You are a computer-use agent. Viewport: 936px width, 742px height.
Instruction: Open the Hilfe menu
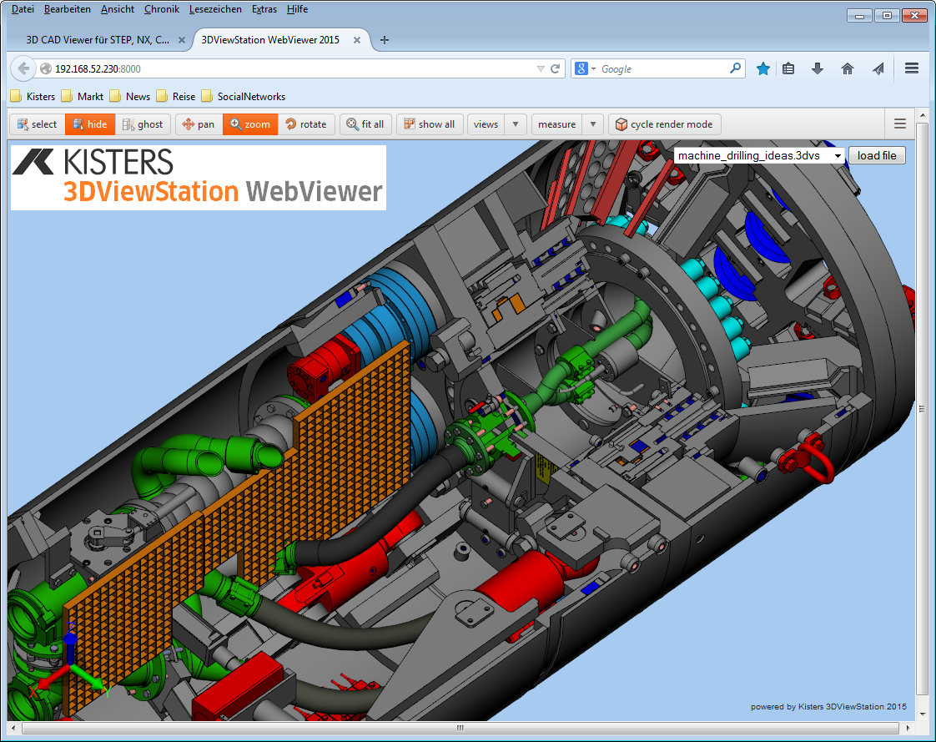(x=297, y=9)
